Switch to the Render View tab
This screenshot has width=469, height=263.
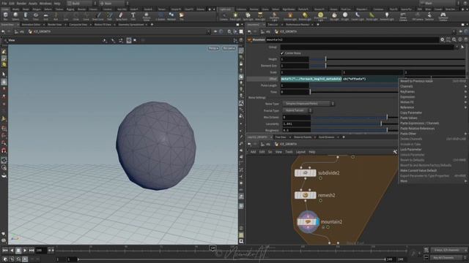(55, 25)
